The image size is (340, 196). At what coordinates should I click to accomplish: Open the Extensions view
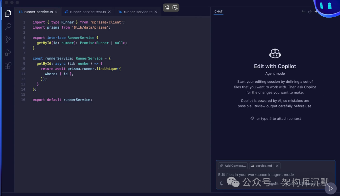tap(8, 66)
